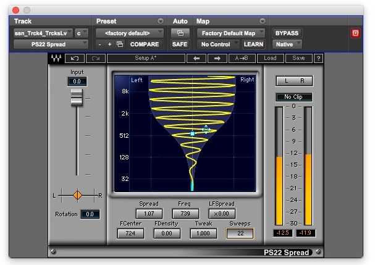375x265 pixels.
Task: Click the right output level meter
Action: (x=308, y=166)
